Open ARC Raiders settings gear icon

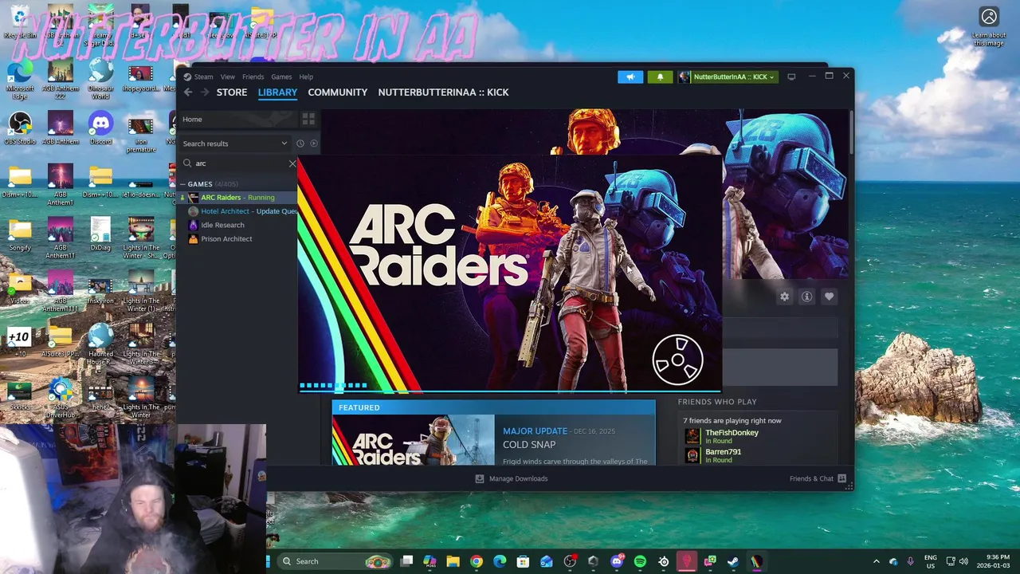[785, 297]
